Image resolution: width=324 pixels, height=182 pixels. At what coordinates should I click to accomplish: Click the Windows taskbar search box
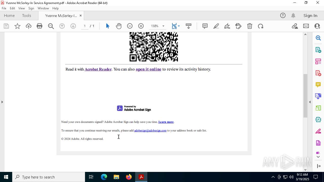pyautogui.click(x=49, y=177)
